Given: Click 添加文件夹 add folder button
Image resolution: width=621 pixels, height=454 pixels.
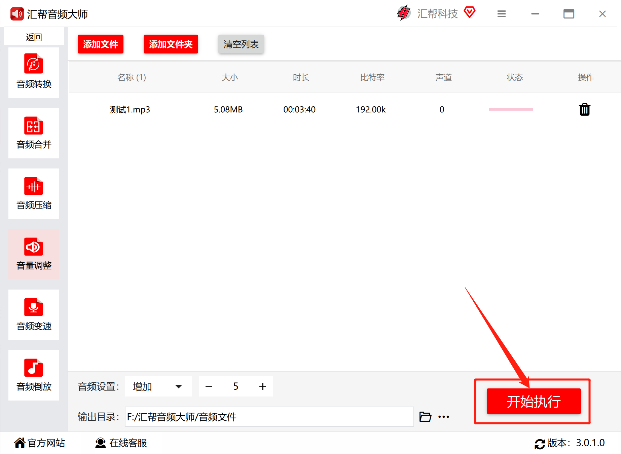Looking at the screenshot, I should [171, 44].
